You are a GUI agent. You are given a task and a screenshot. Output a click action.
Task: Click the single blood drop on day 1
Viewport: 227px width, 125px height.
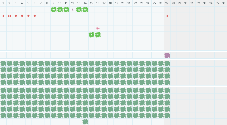pyautogui.click(x=3, y=16)
